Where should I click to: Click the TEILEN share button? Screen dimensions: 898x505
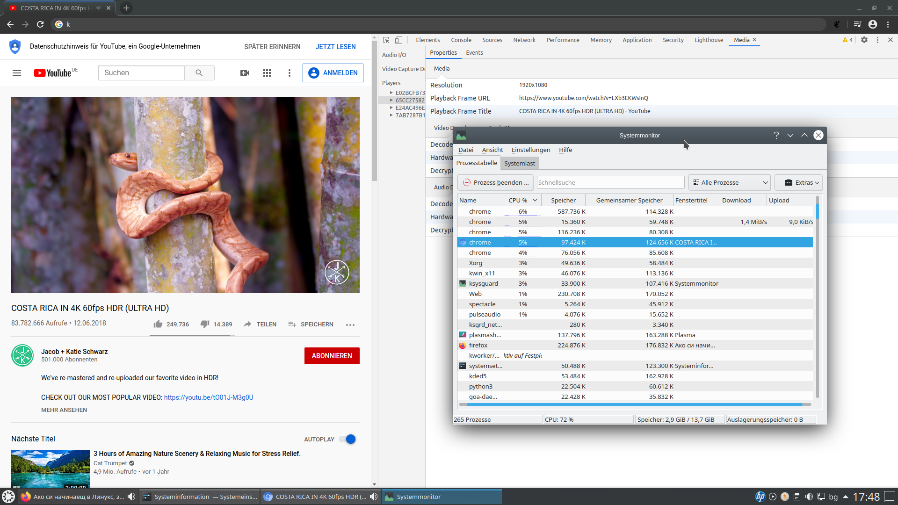[x=260, y=324]
